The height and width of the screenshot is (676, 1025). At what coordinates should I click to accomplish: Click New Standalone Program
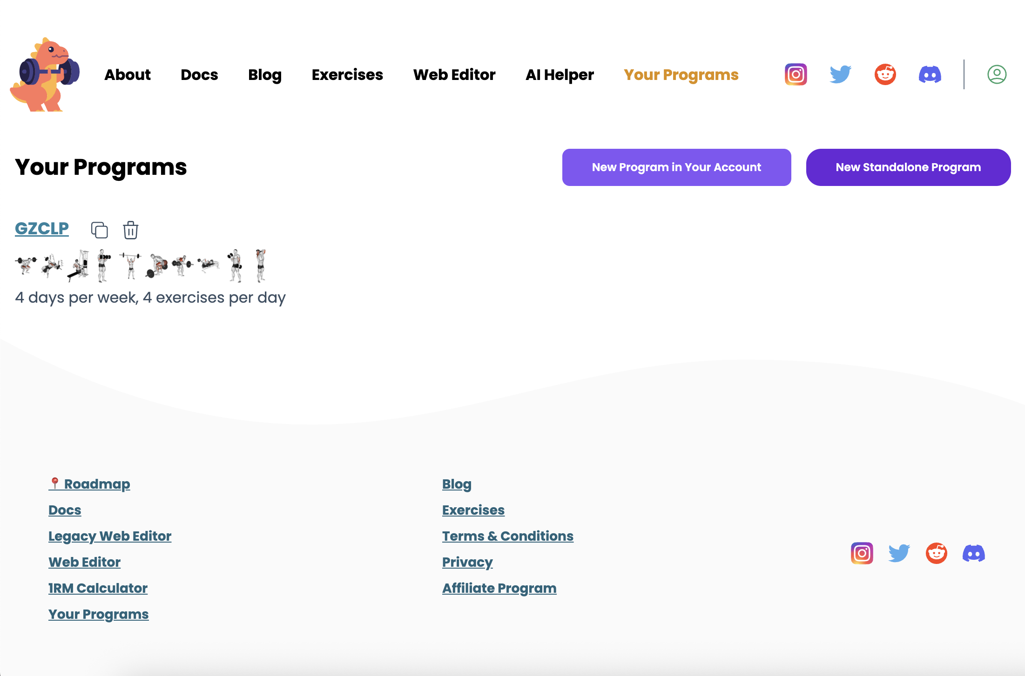click(x=908, y=167)
